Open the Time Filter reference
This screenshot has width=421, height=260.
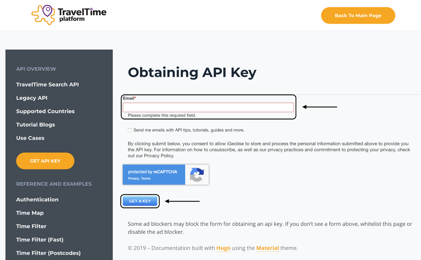point(31,226)
